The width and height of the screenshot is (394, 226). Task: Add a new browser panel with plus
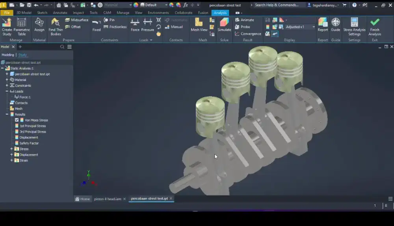20,47
